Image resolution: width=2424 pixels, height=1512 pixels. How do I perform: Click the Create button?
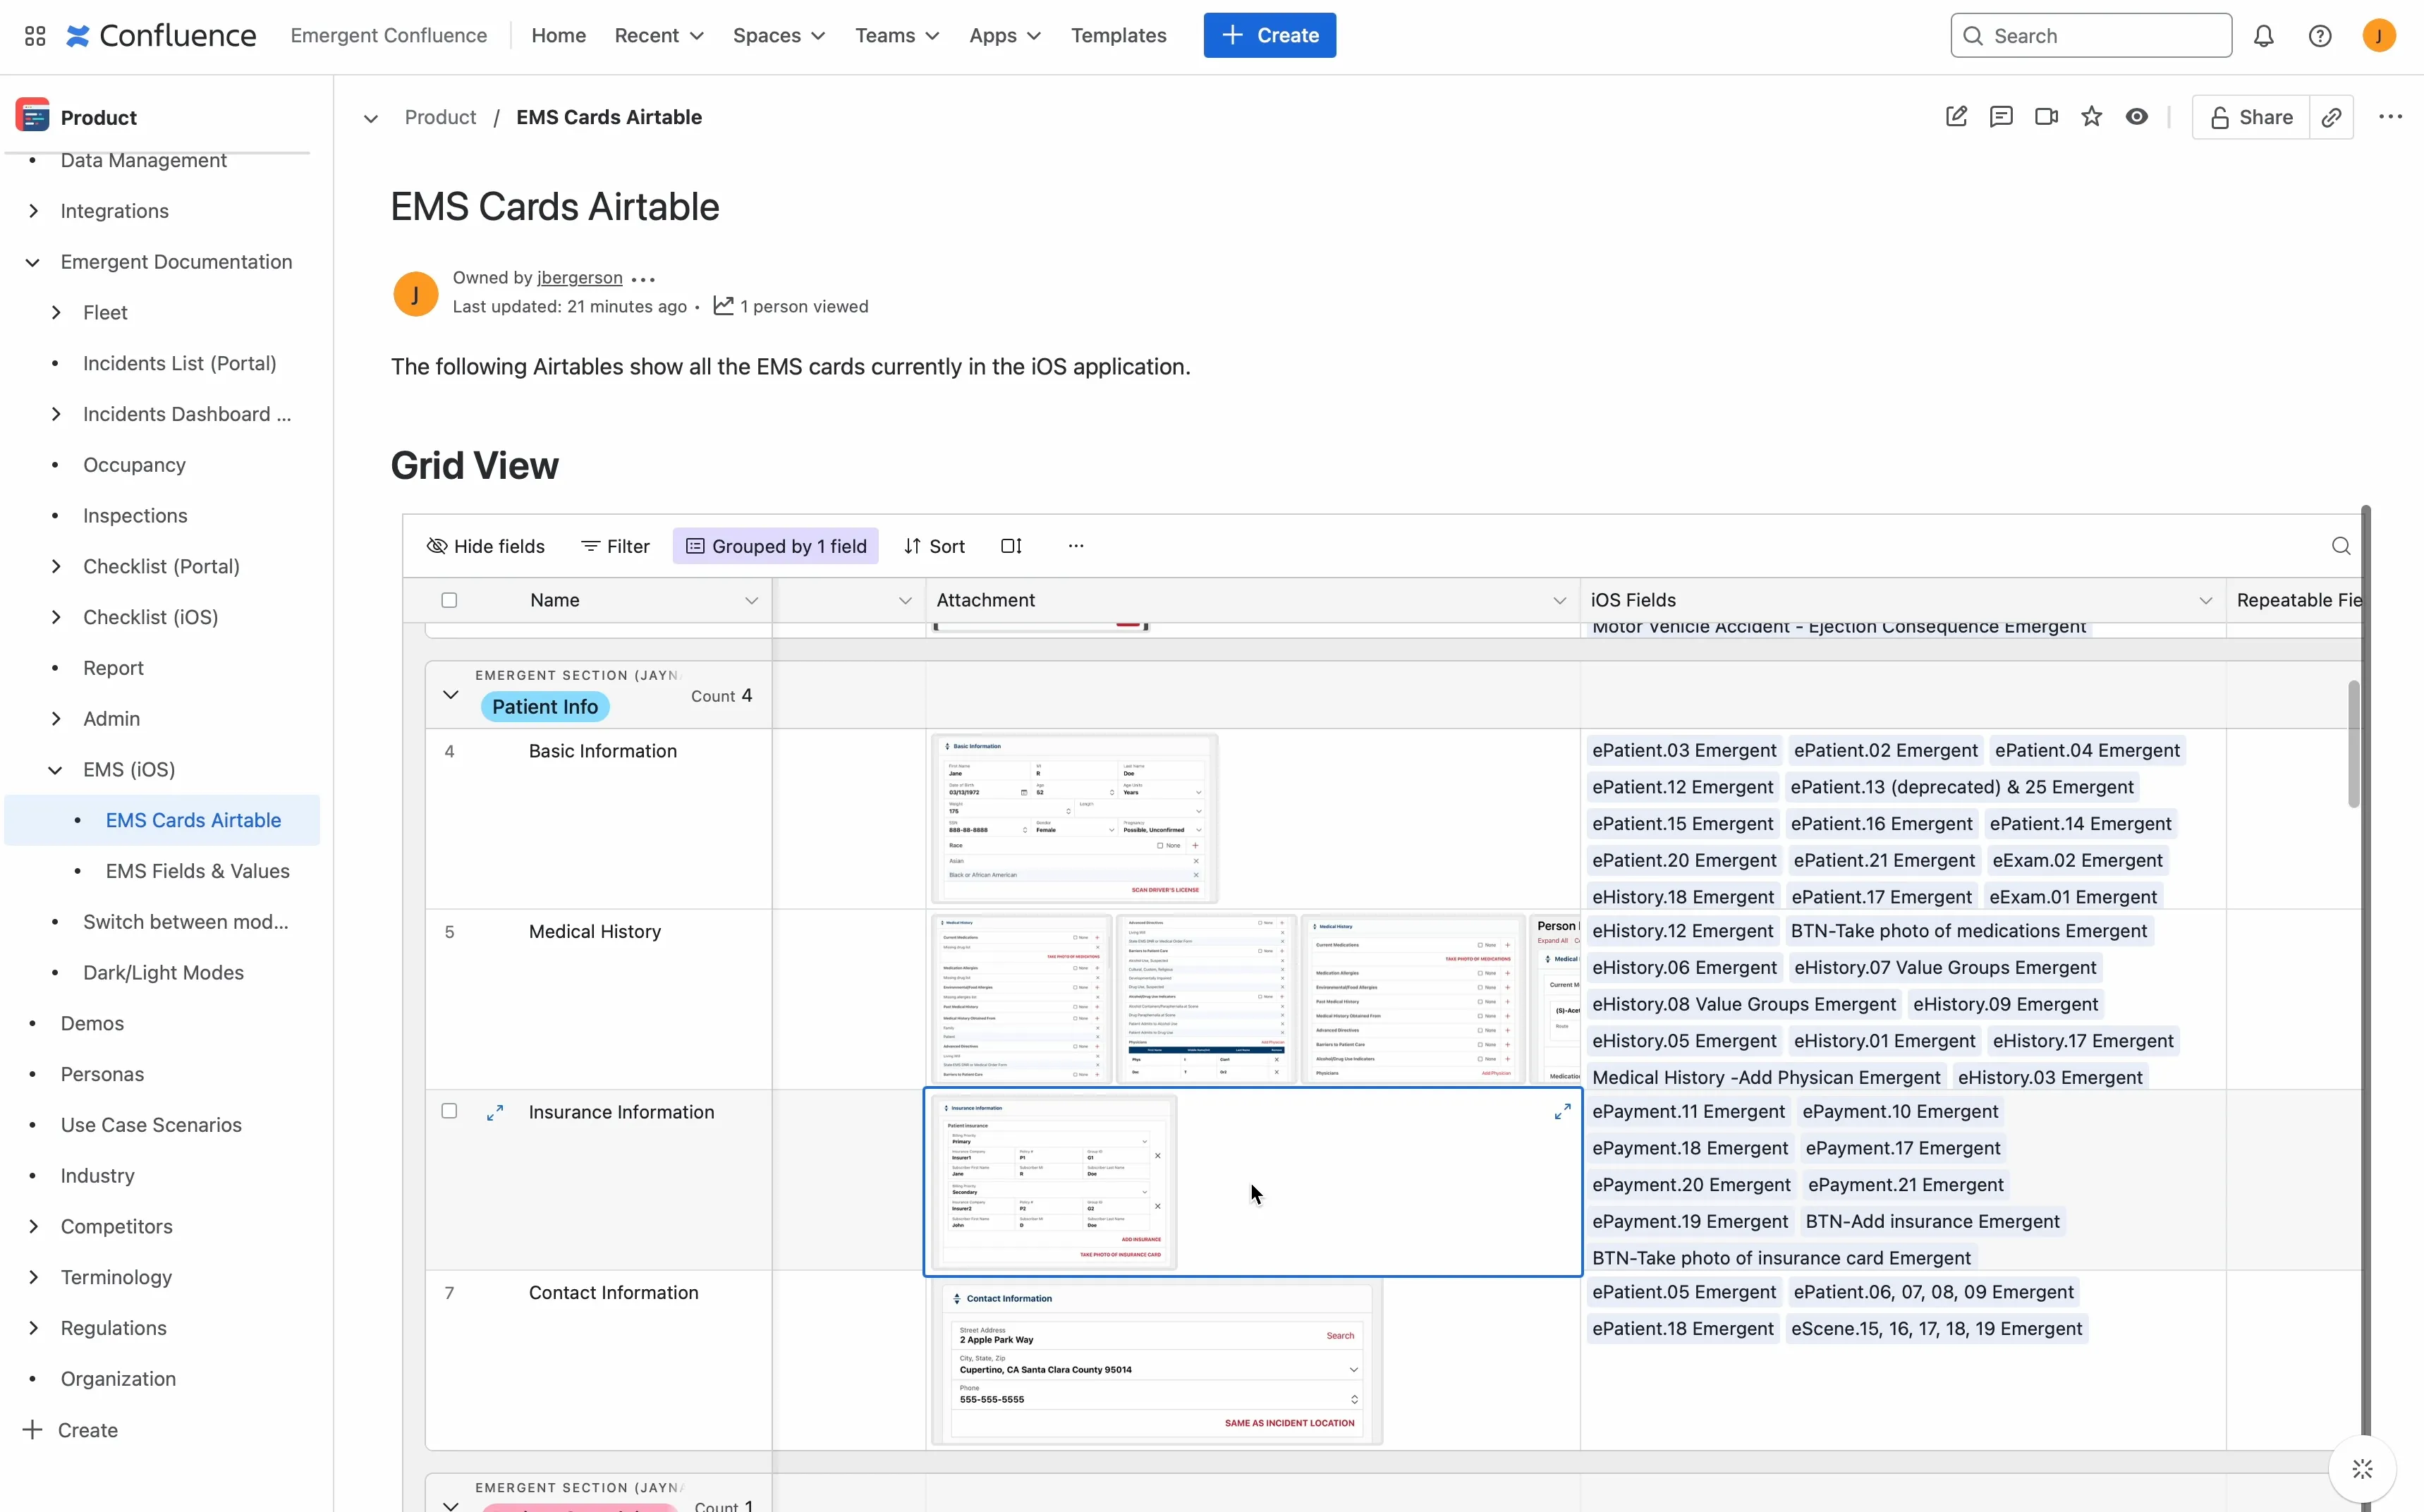pyautogui.click(x=1269, y=35)
